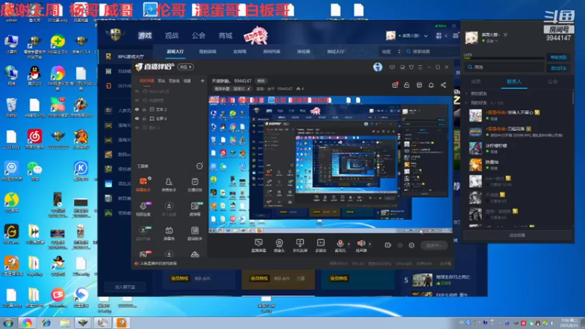Click the blue button beside the level bar
The width and height of the screenshot is (585, 329).
tap(558, 57)
